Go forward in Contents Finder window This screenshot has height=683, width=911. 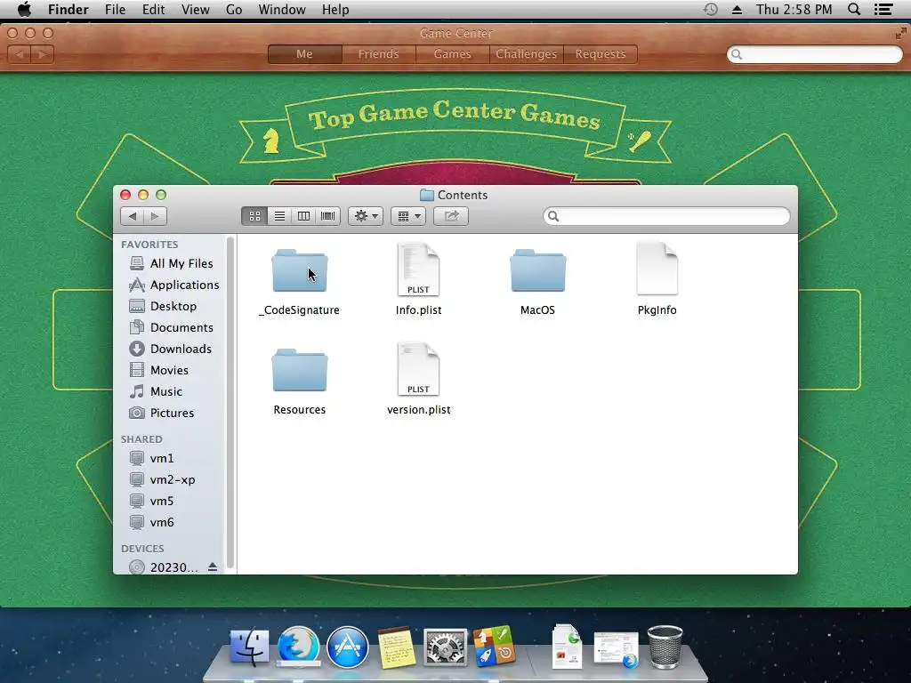155,216
